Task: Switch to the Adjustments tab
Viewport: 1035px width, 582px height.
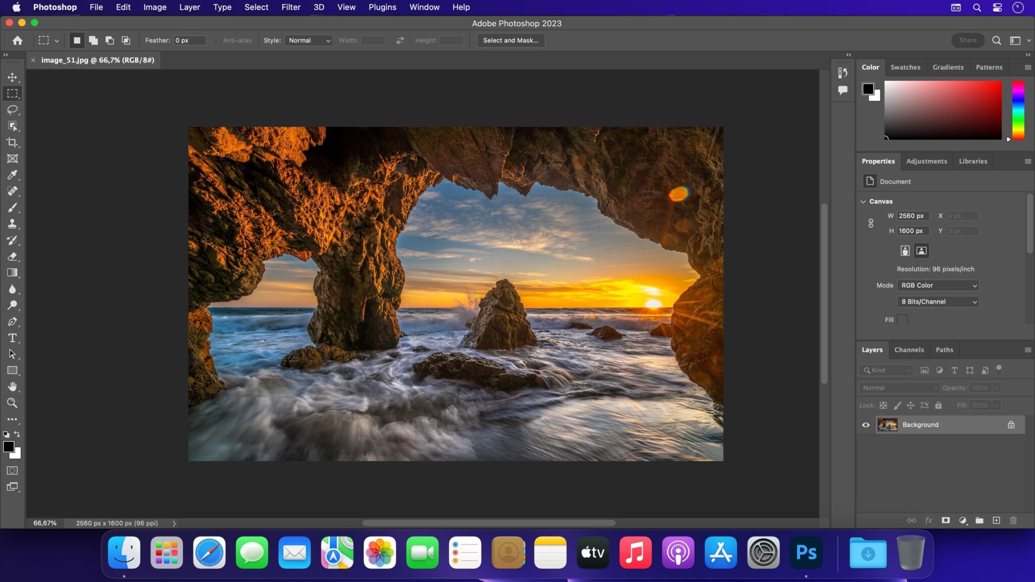Action: tap(926, 161)
